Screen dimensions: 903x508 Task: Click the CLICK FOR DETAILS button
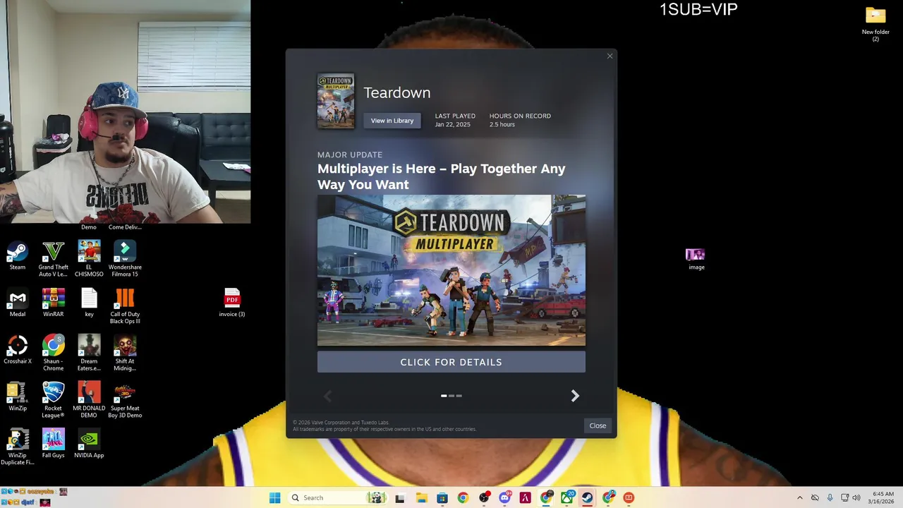pos(451,362)
